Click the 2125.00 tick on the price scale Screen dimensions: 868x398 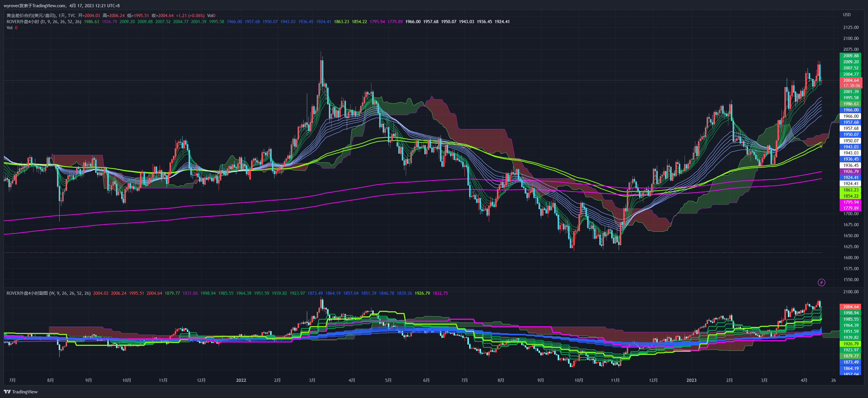pos(850,27)
